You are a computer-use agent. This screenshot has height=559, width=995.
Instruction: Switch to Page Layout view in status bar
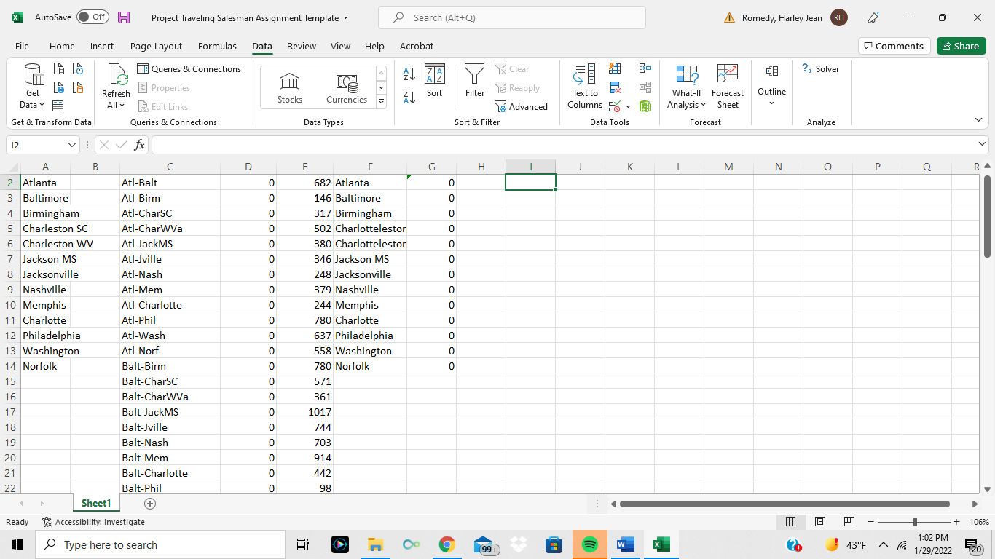pos(820,522)
